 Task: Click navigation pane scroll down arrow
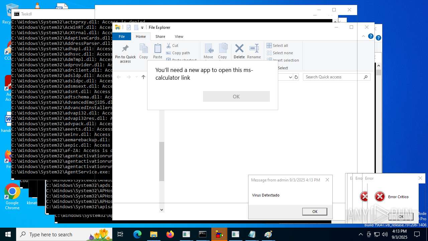162,210
